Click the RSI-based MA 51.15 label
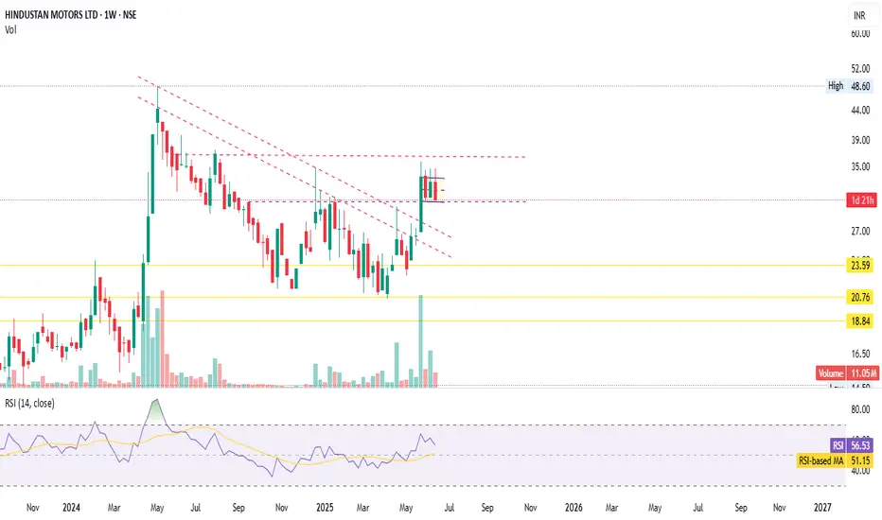 (x=836, y=460)
